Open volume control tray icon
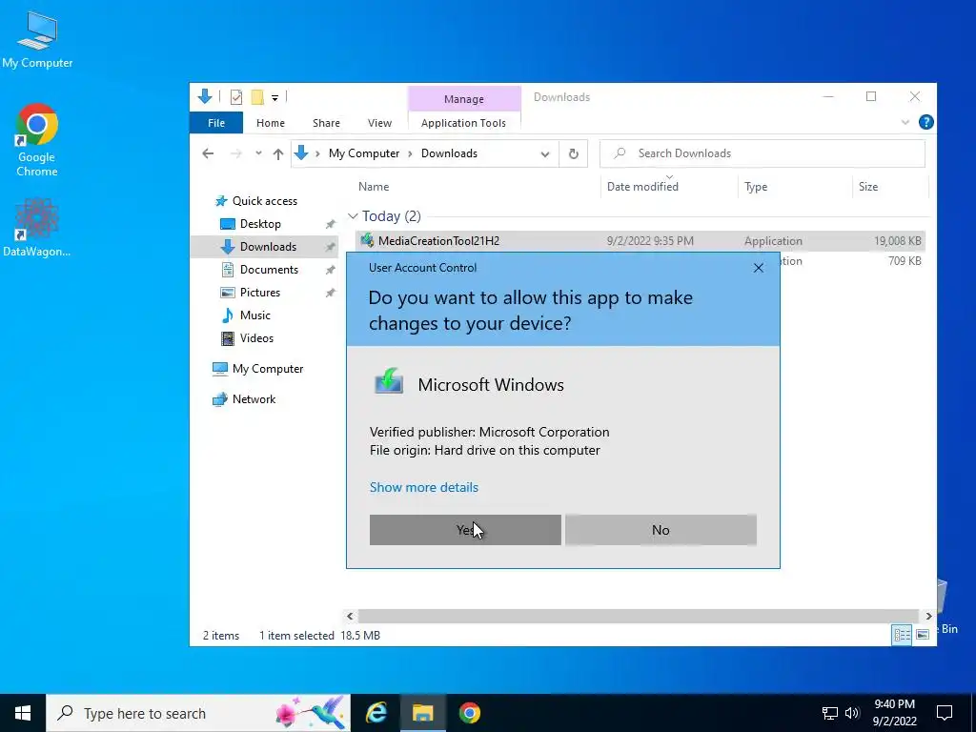The width and height of the screenshot is (976, 732). [852, 713]
